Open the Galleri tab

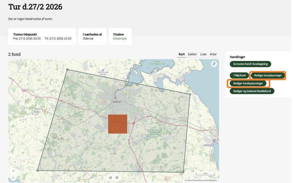coord(192,54)
